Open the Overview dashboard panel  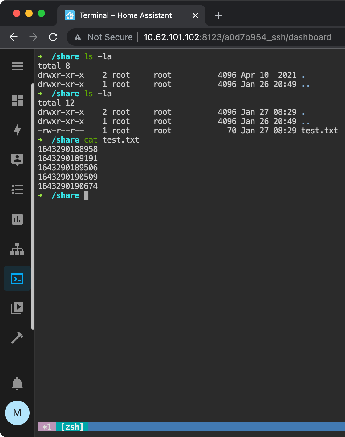point(17,100)
